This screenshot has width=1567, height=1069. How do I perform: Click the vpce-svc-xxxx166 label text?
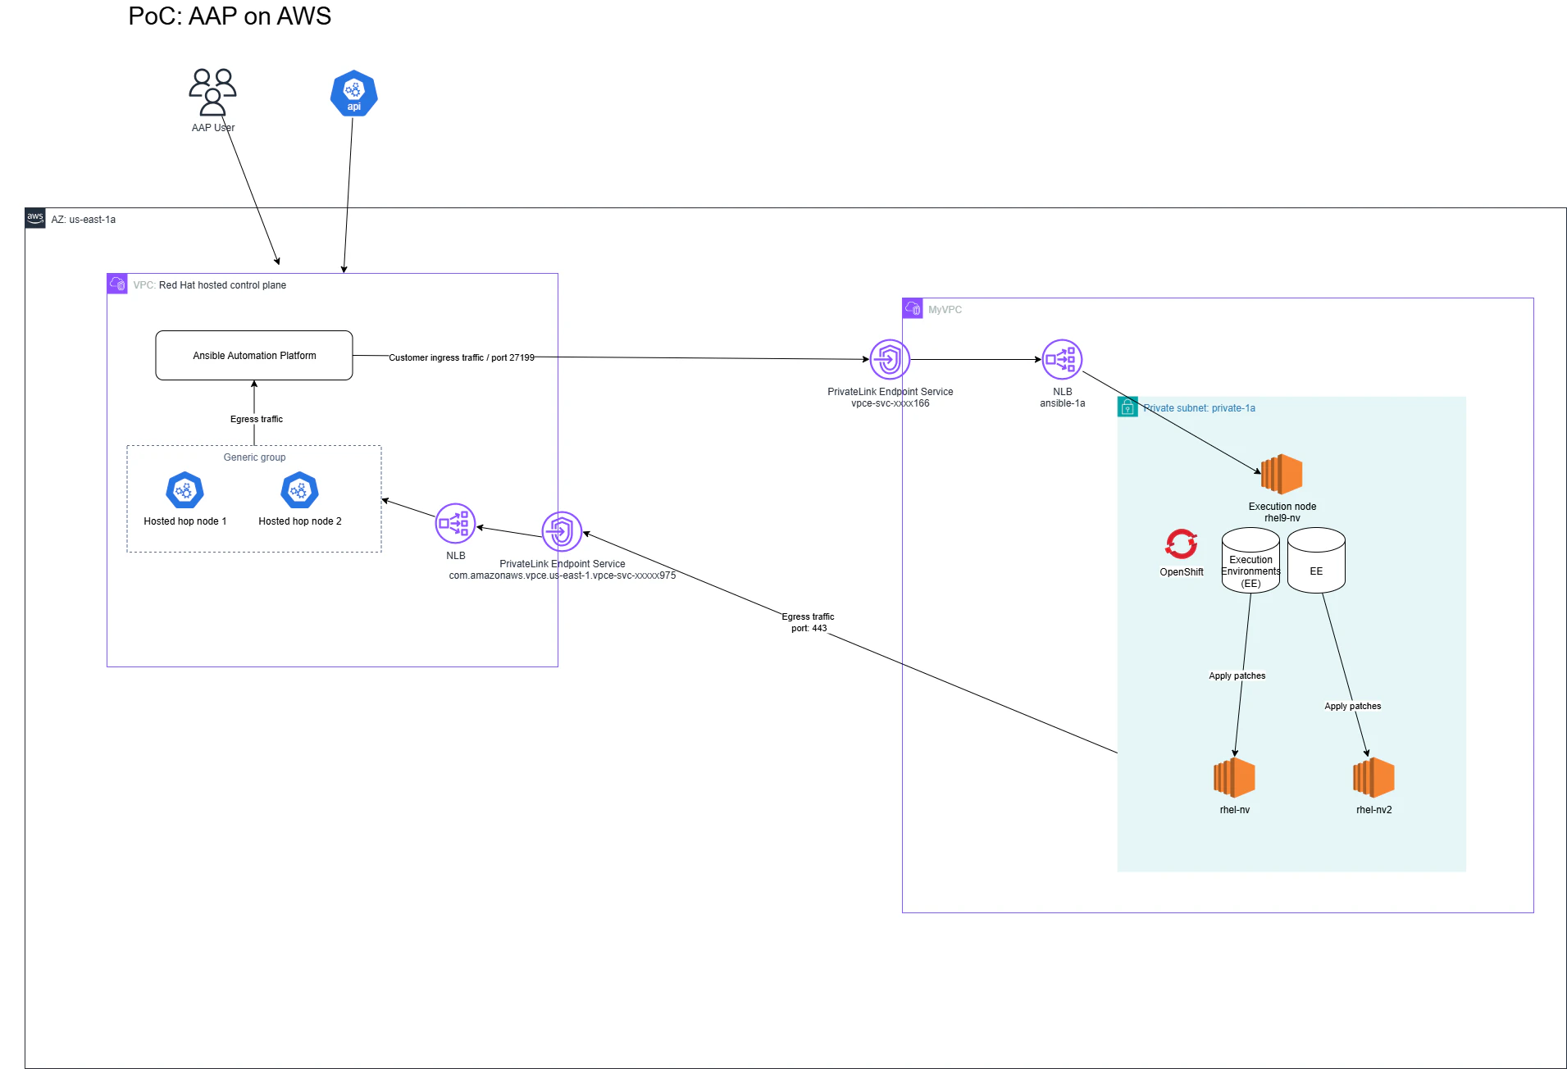click(891, 403)
